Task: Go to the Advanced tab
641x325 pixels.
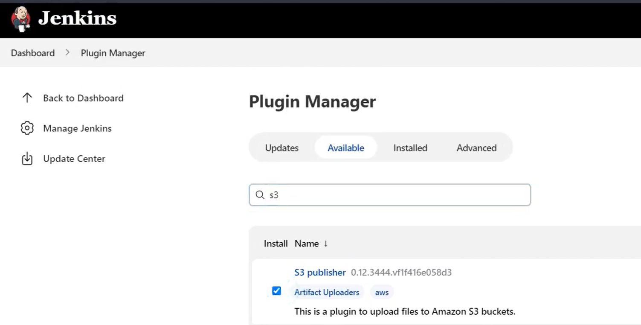Action: (x=476, y=148)
